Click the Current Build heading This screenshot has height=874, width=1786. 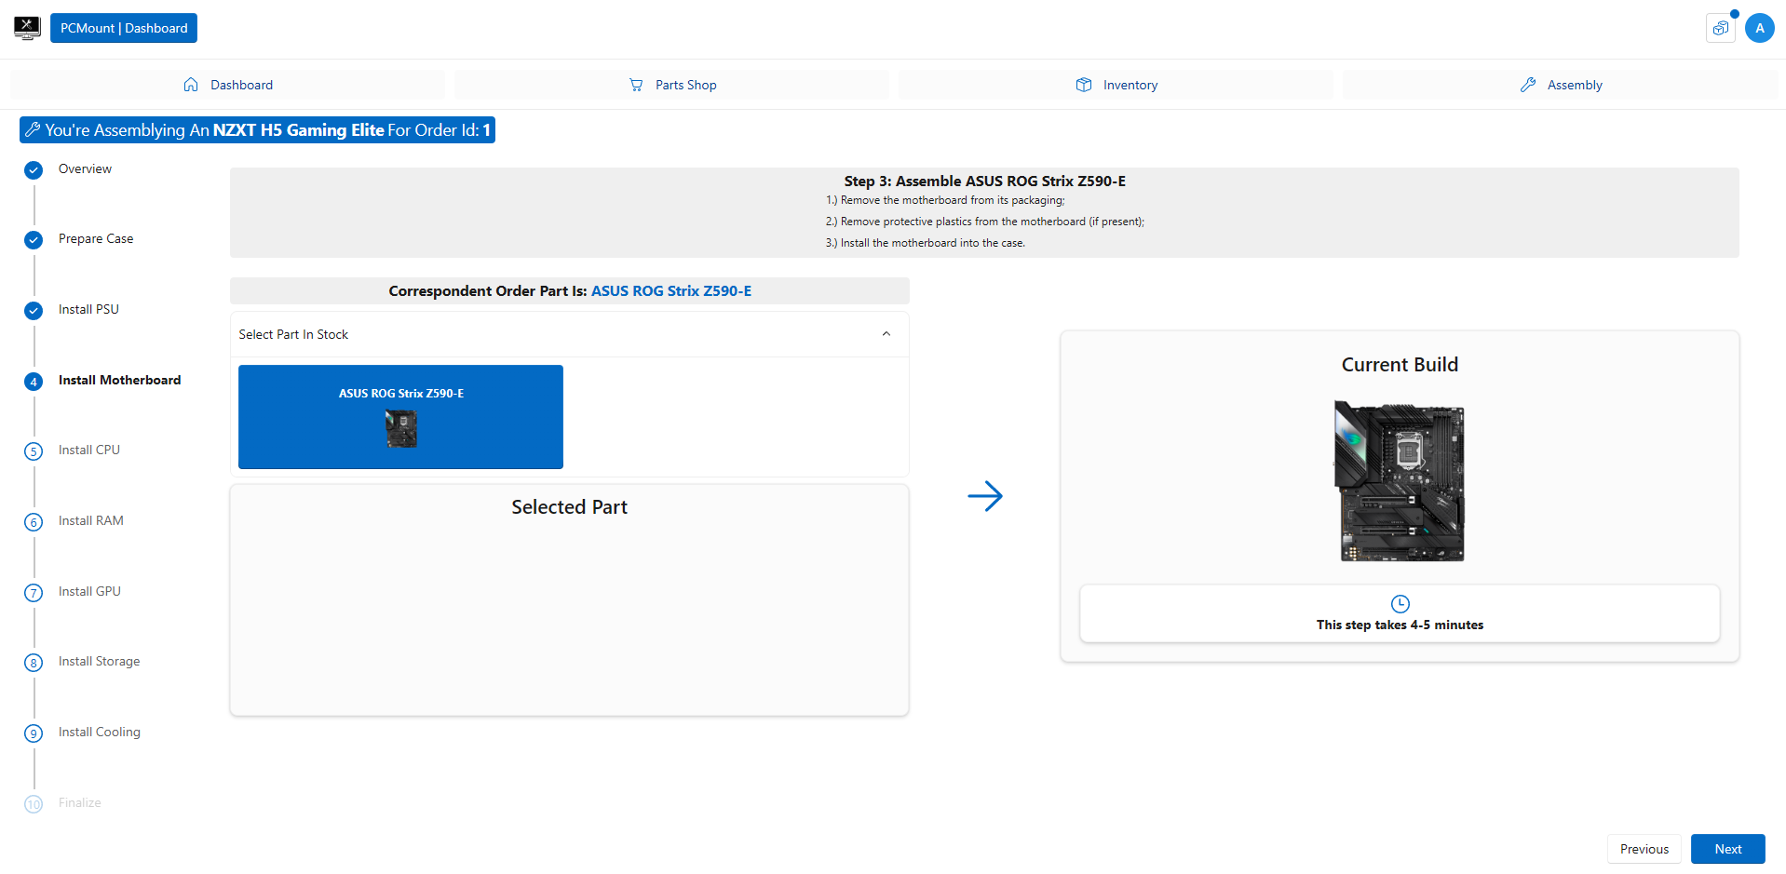pos(1400,365)
